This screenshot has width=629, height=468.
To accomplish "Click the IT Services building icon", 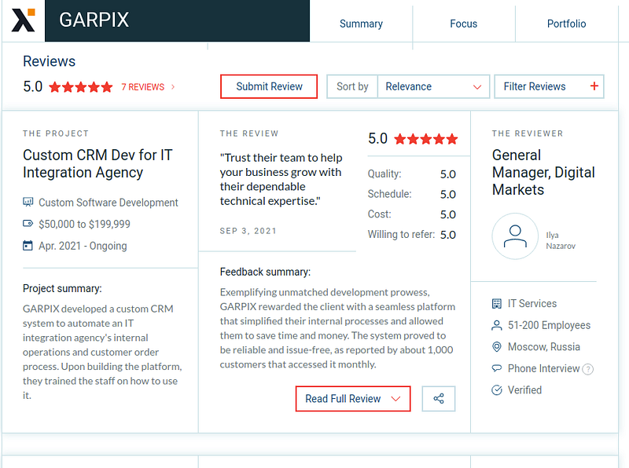I will click(x=496, y=304).
